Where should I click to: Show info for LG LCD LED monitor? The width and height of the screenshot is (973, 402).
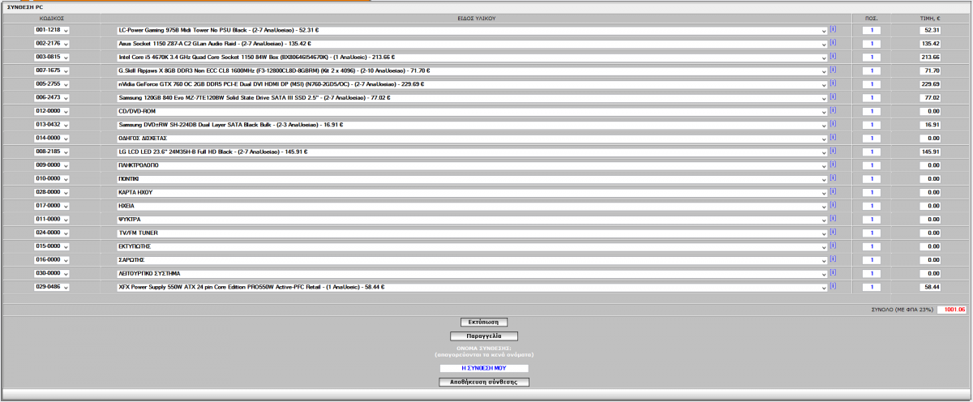tap(832, 151)
